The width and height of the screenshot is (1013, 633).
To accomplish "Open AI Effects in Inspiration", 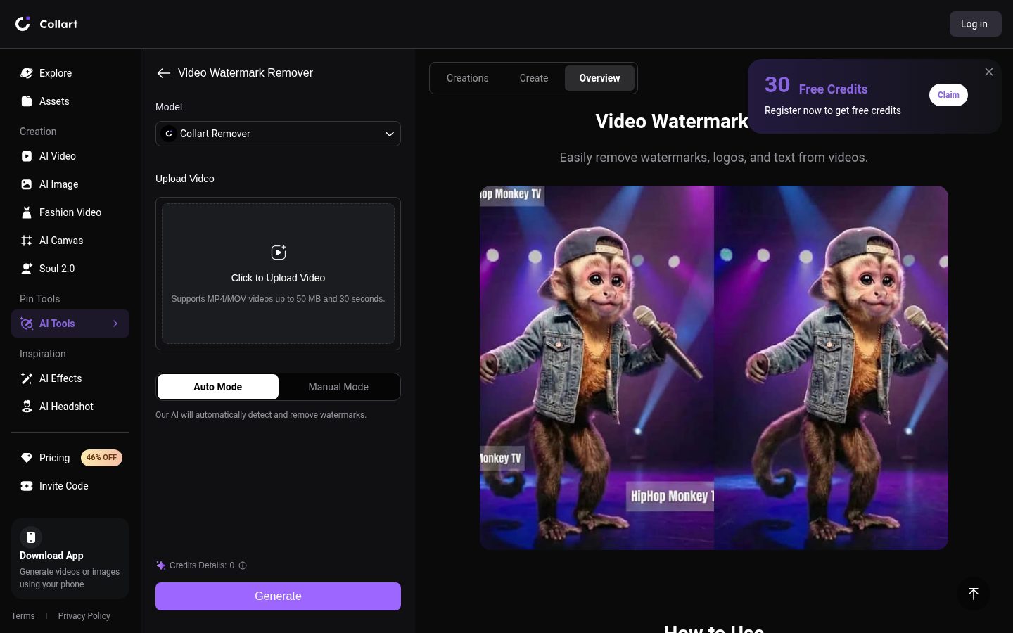I will (x=70, y=378).
